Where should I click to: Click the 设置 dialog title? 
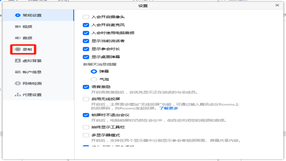tap(143, 6)
